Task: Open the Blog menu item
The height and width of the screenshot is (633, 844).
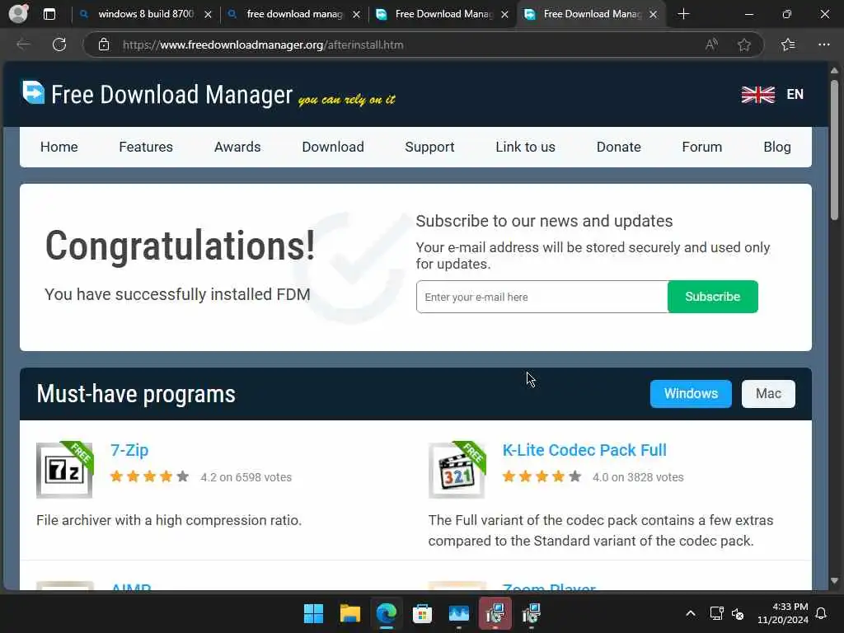Action: [777, 147]
